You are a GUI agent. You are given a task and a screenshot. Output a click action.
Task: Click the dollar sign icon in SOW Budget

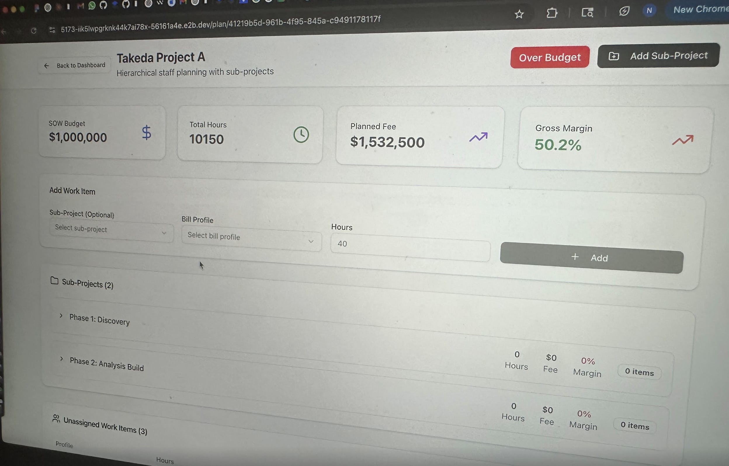click(x=147, y=133)
